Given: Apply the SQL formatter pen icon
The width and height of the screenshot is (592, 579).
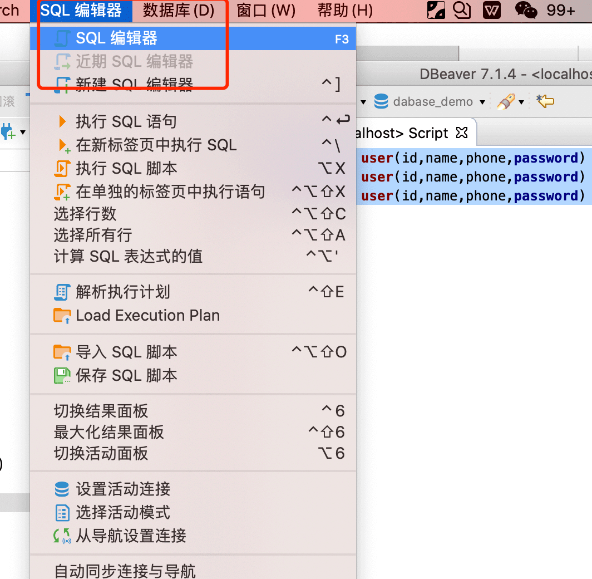Looking at the screenshot, I should point(506,101).
